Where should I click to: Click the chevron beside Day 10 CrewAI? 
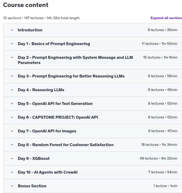[x=12, y=172]
